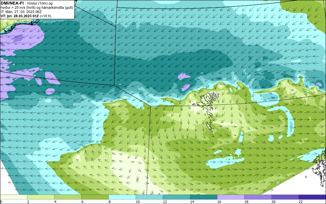Image resolution: width=326 pixels, height=204 pixels.
Task: Select the 6–8 m/s olive green legend swatch
Action: (95, 197)
